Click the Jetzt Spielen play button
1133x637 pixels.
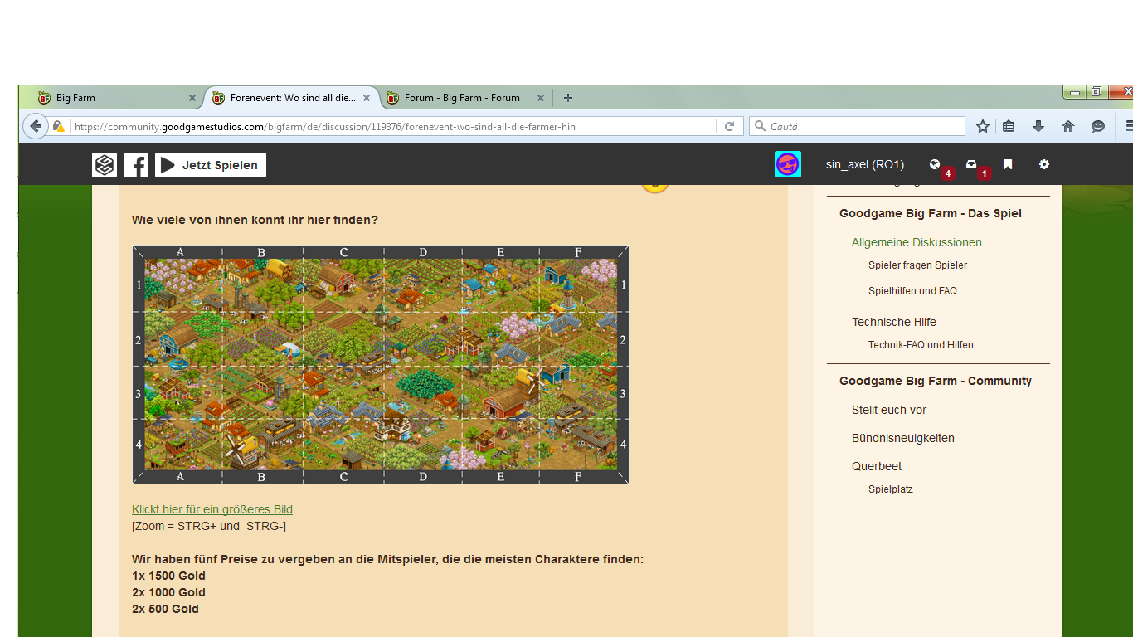[x=211, y=165]
